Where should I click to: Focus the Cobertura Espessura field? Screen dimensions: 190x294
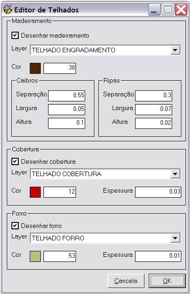pyautogui.click(x=158, y=192)
